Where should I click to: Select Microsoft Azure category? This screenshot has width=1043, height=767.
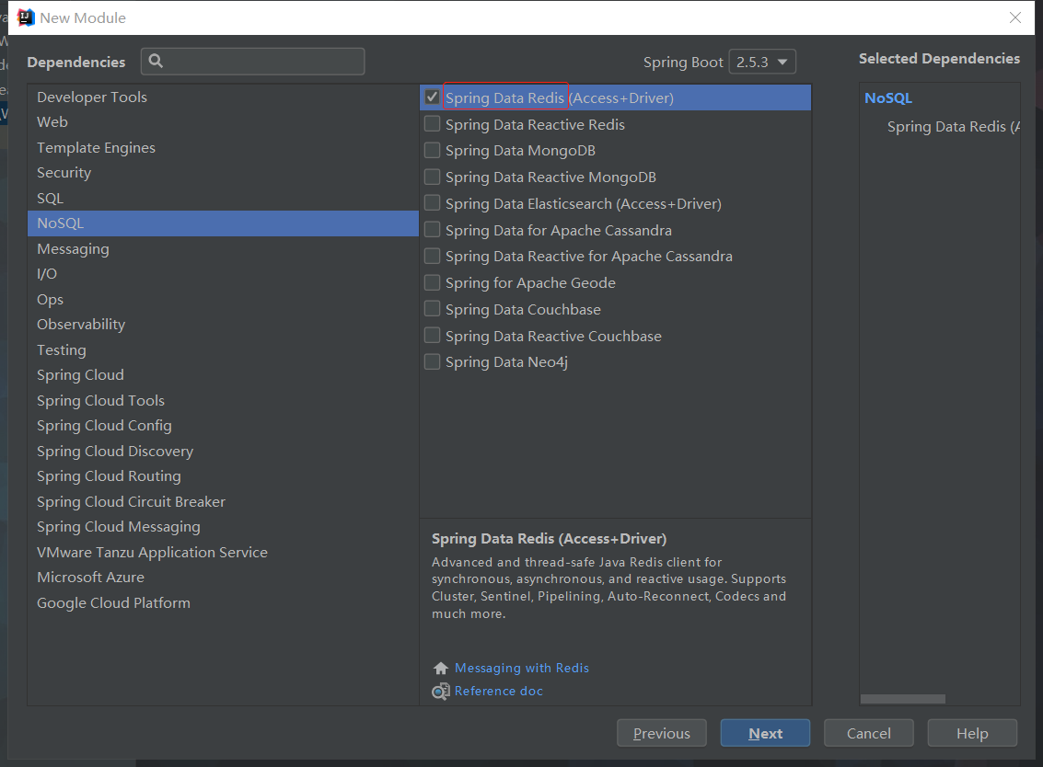(x=223, y=578)
